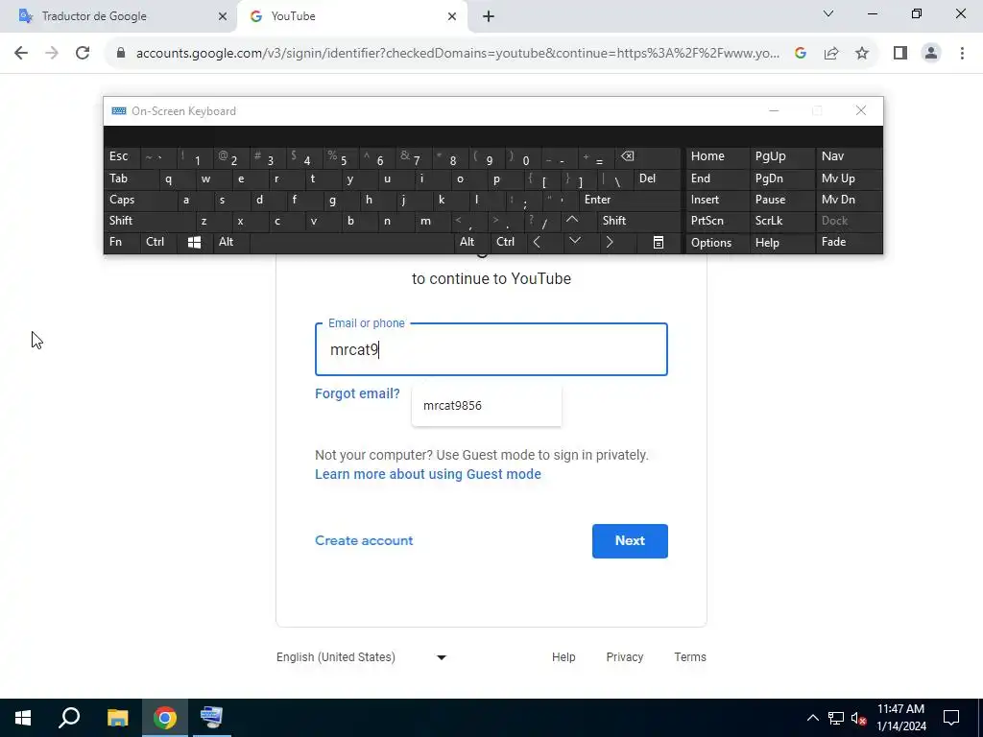
Task: Click Tab key on on-screen keyboard
Action: [132, 178]
